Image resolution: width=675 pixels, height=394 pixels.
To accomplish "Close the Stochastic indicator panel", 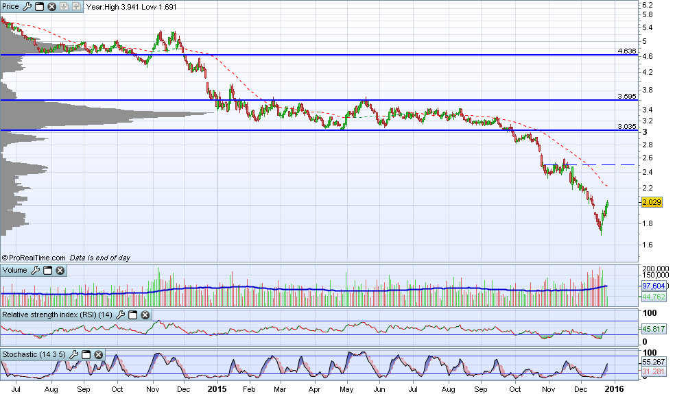I will pyautogui.click(x=99, y=354).
